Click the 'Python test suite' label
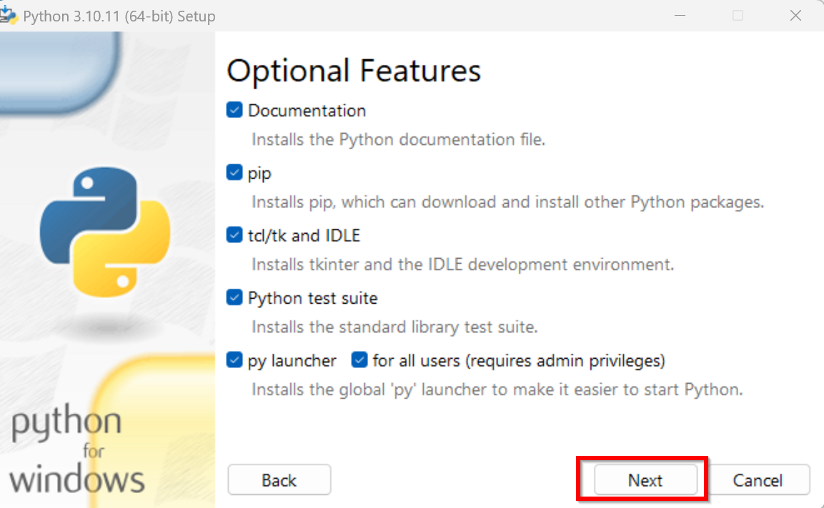Screen dimensions: 824x508 click(x=313, y=298)
